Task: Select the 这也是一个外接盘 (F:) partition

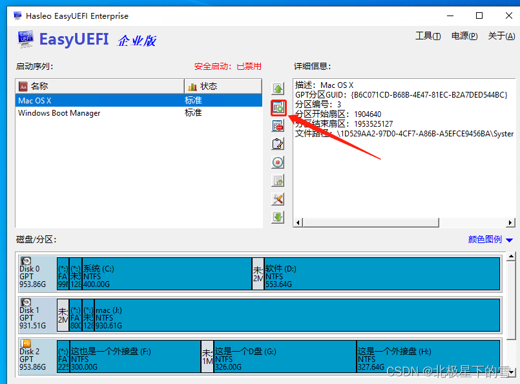Action: (x=135, y=356)
